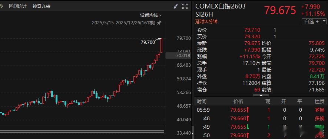Click the 时间 column header

tap(202, 101)
